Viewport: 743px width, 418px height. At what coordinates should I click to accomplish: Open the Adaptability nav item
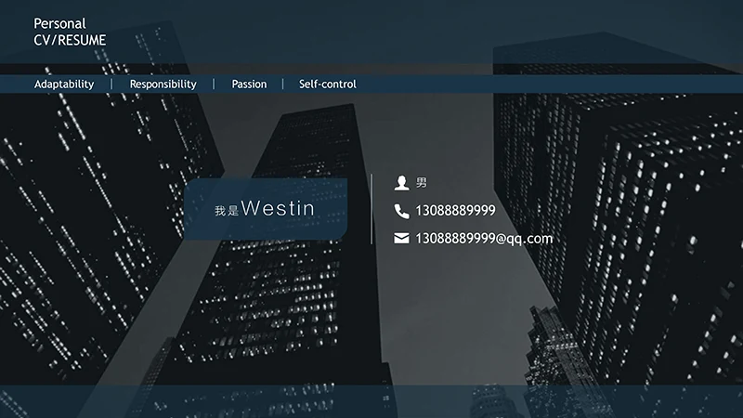[64, 85]
